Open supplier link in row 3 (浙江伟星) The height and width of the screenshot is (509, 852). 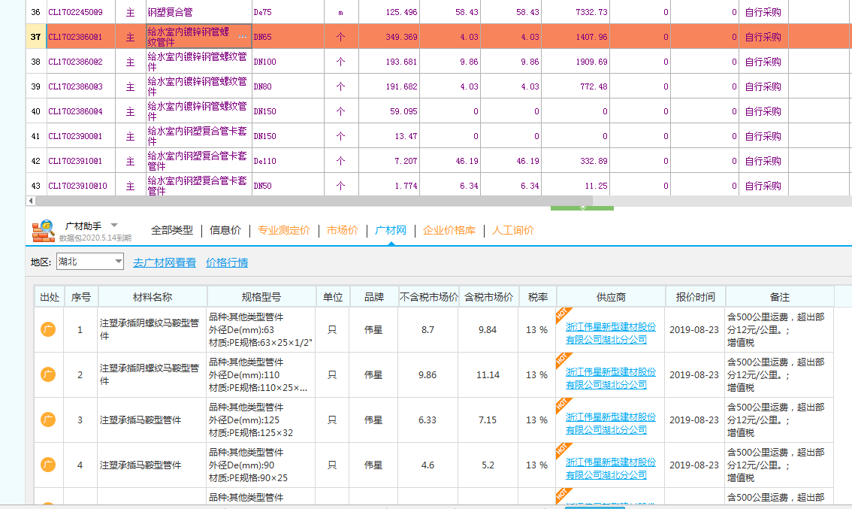tap(611, 423)
